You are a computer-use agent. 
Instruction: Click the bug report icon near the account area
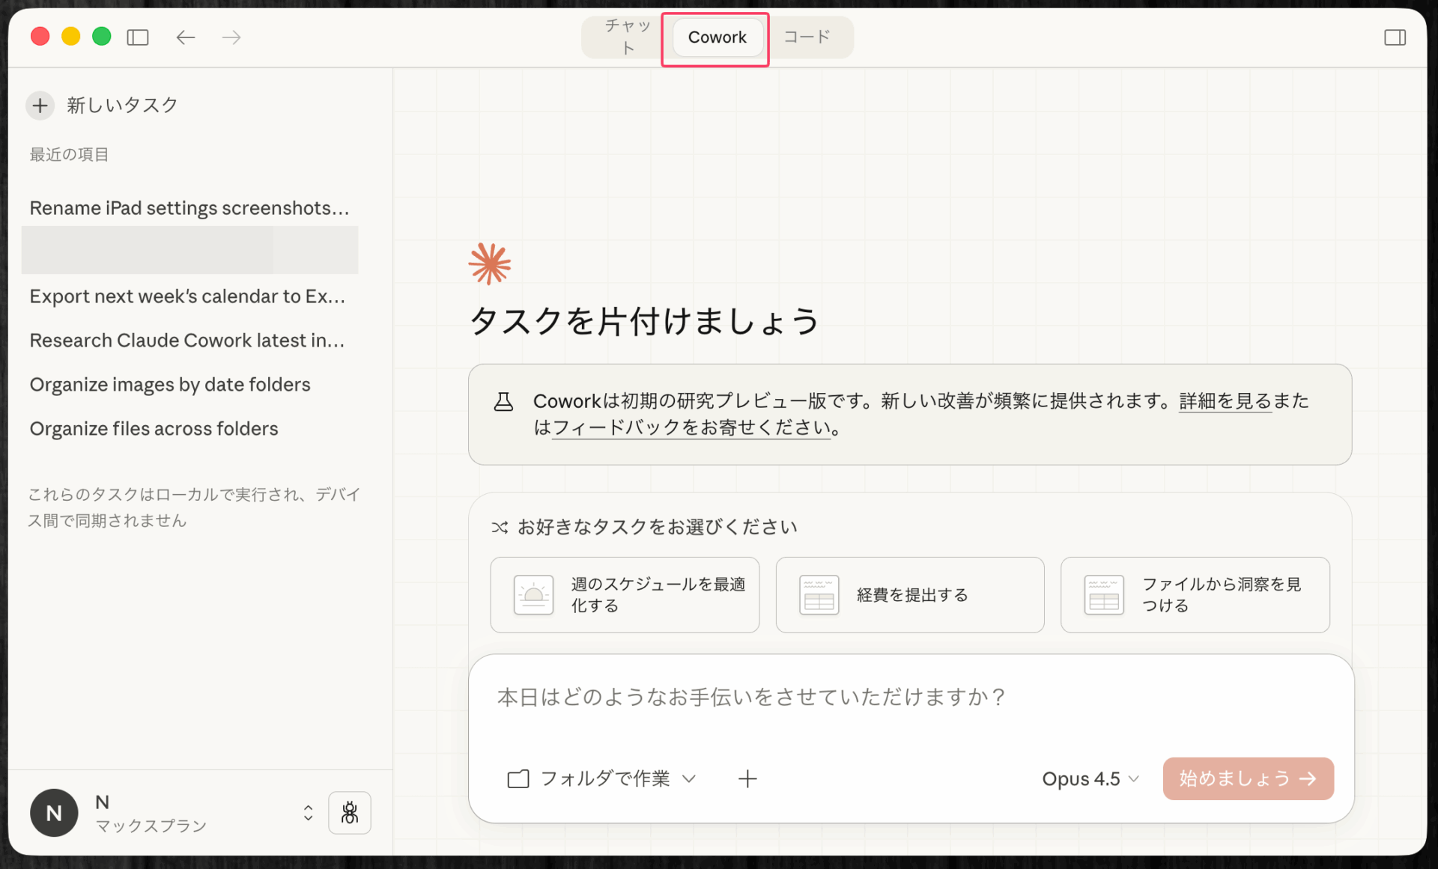pos(349,812)
